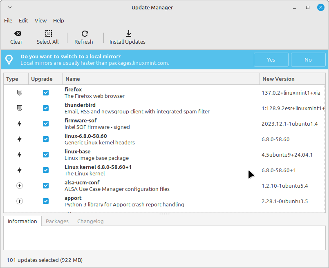Select 'ALSA Use Case Manager configuration files' text
The width and height of the screenshot is (329, 268).
[117, 189]
